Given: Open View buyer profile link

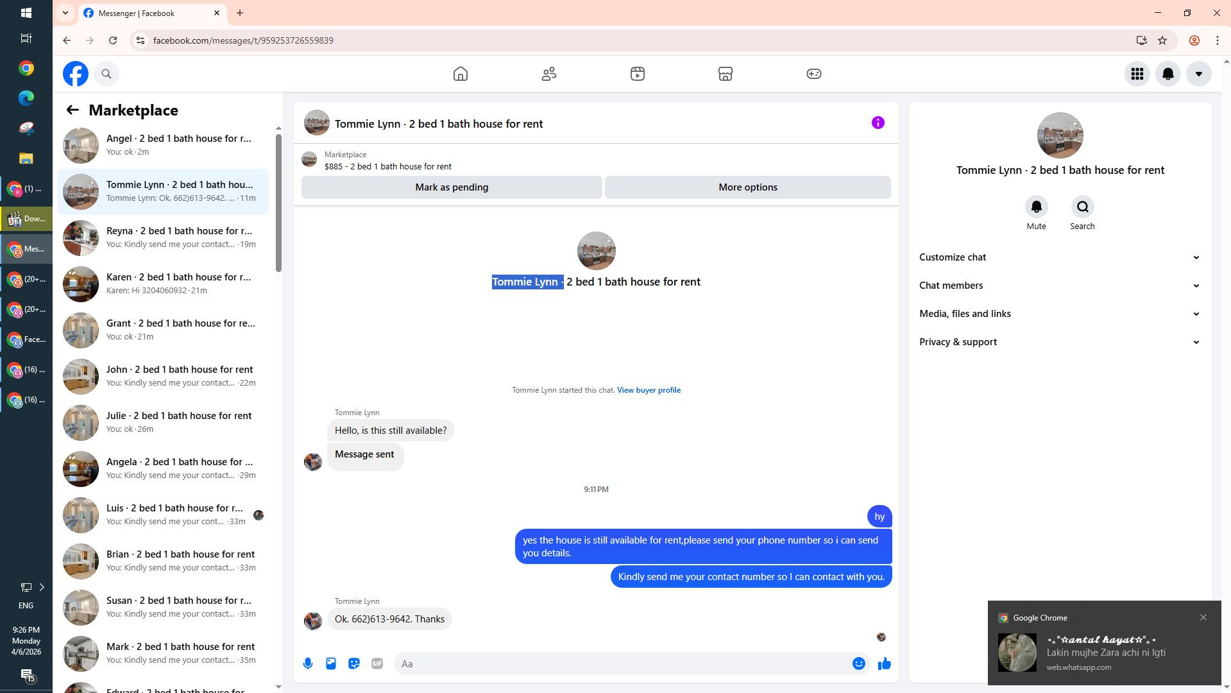Looking at the screenshot, I should pyautogui.click(x=649, y=390).
